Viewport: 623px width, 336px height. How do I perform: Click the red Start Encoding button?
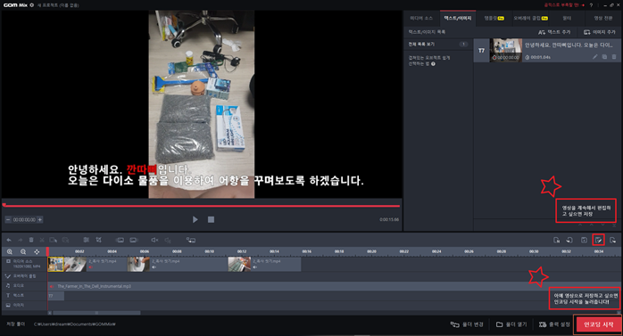pyautogui.click(x=598, y=324)
